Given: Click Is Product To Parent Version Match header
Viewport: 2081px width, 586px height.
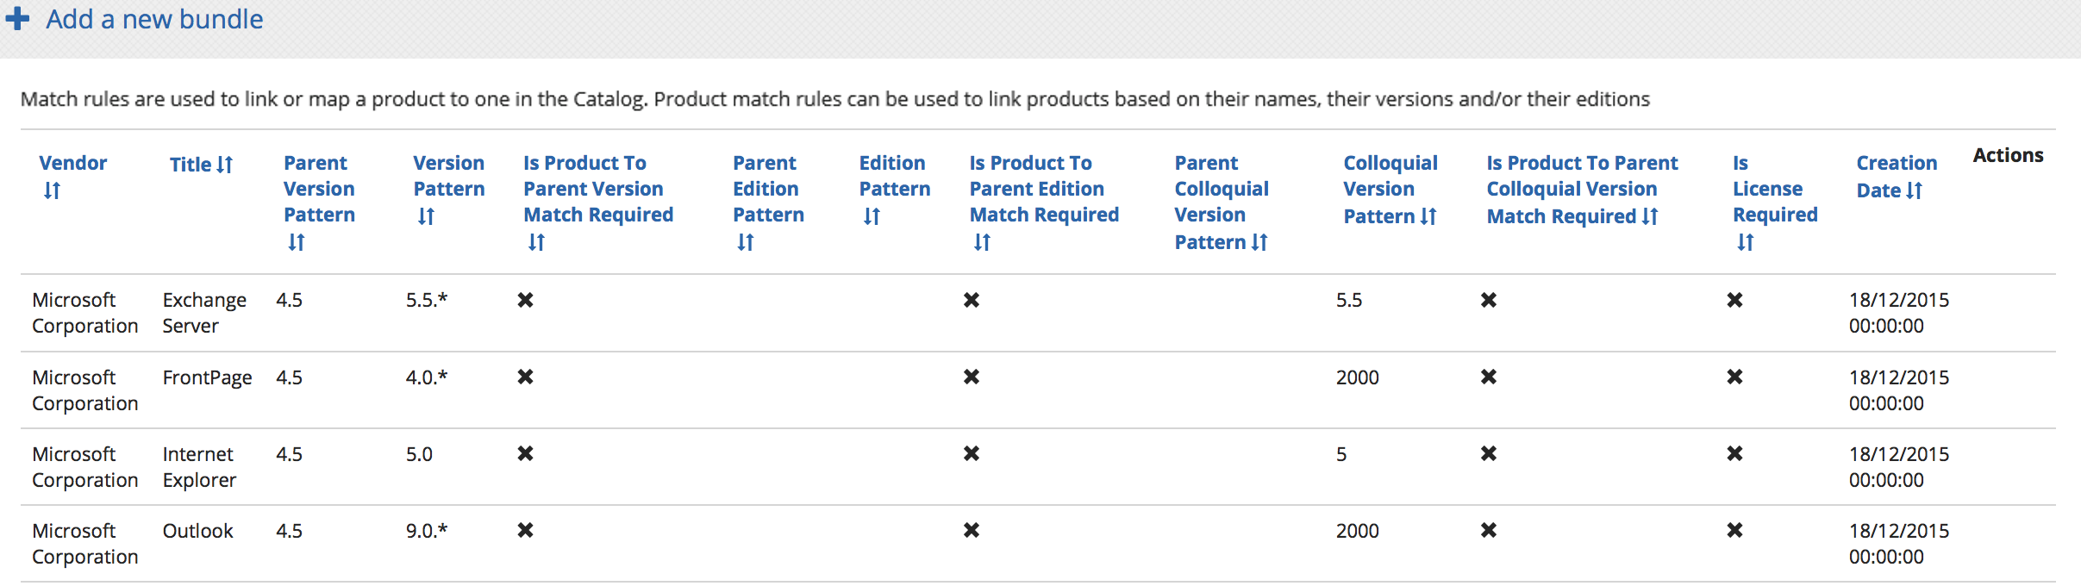Looking at the screenshot, I should [x=597, y=189].
